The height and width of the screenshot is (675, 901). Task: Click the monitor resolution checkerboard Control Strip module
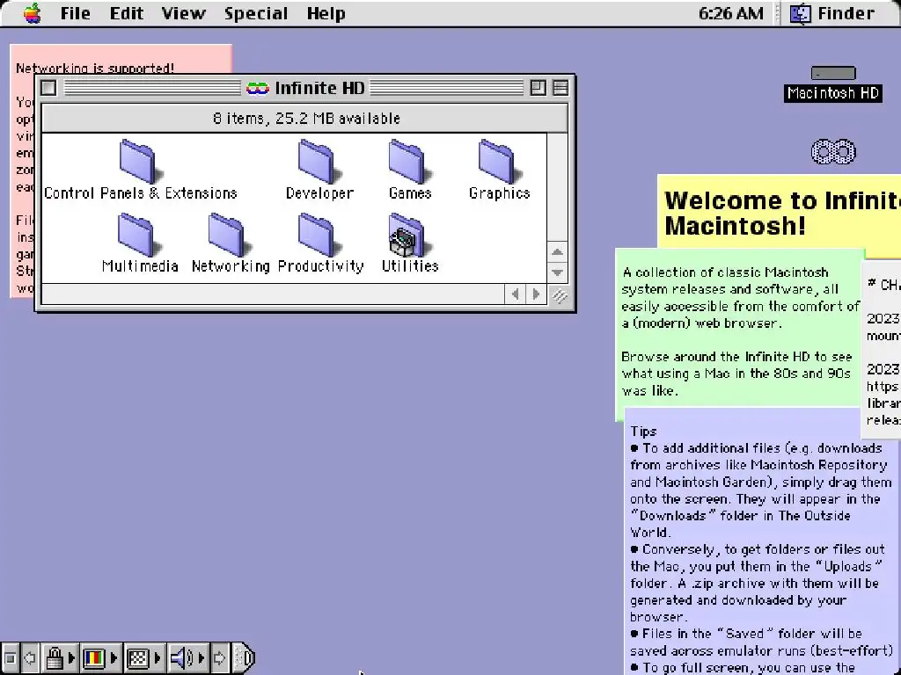(x=138, y=657)
